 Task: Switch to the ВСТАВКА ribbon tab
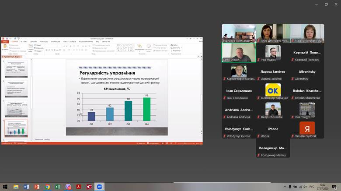(x=24, y=42)
